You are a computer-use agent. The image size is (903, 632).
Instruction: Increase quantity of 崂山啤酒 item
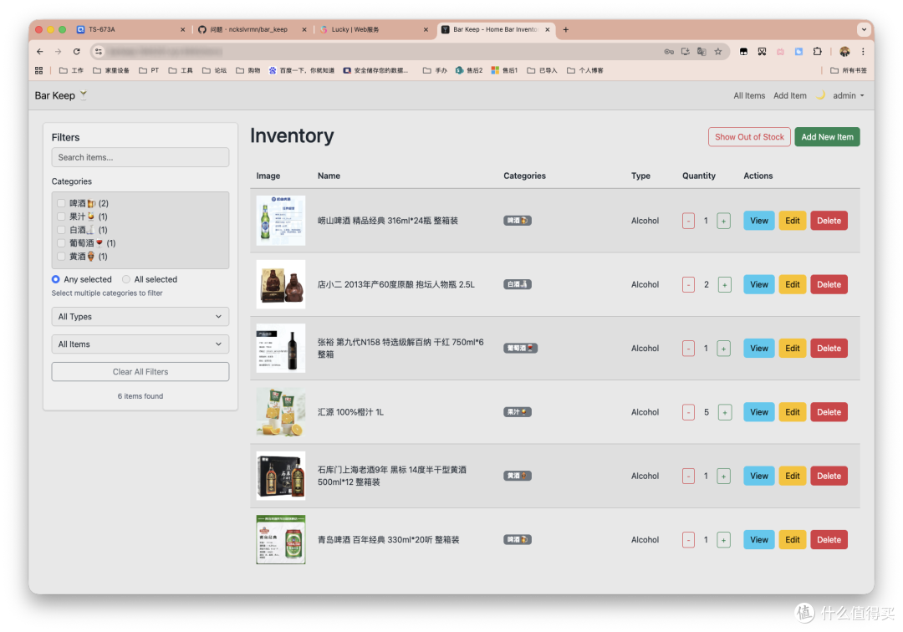tap(724, 221)
